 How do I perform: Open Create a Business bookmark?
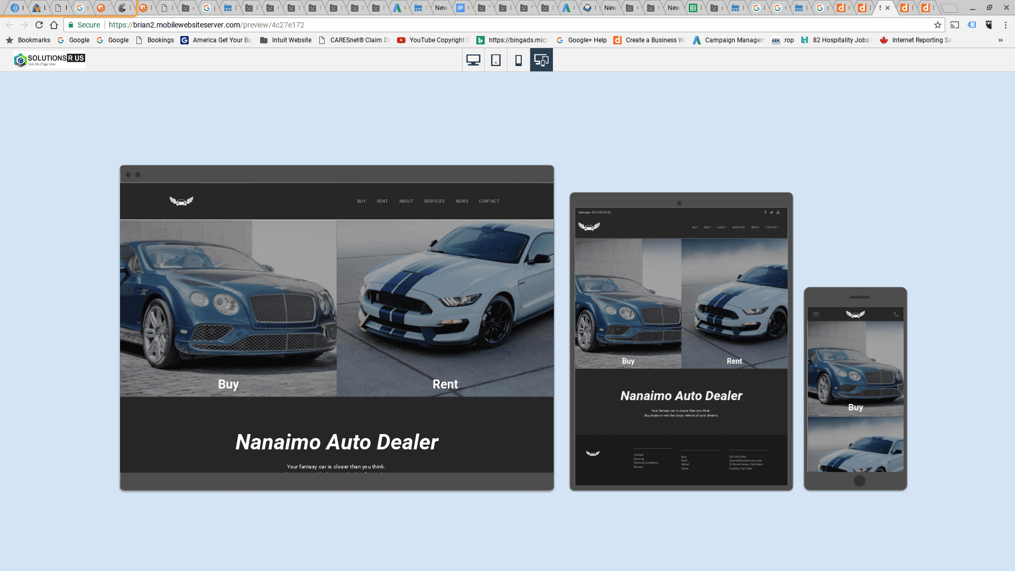point(649,40)
